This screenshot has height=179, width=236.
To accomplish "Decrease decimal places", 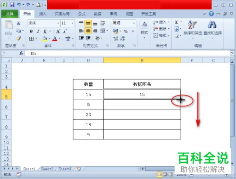I will 123,39.
